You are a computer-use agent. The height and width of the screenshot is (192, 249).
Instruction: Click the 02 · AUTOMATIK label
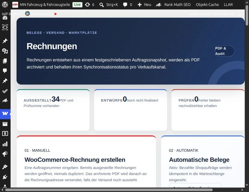coord(183,151)
